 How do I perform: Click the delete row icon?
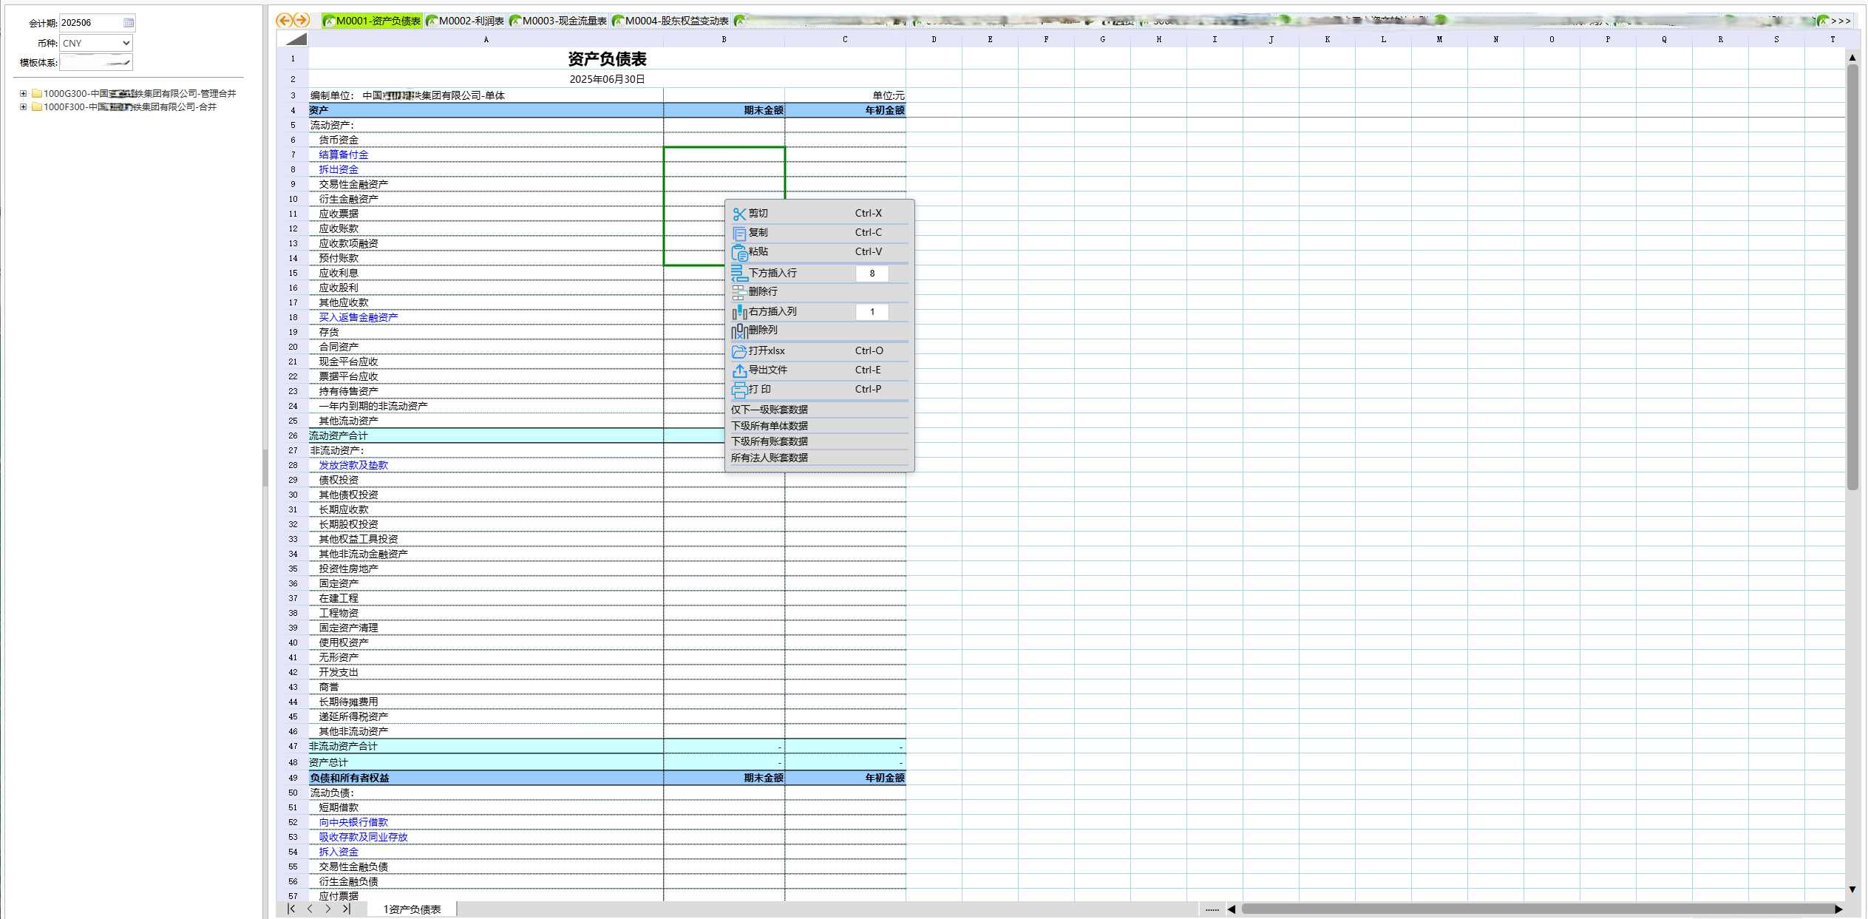(x=738, y=292)
